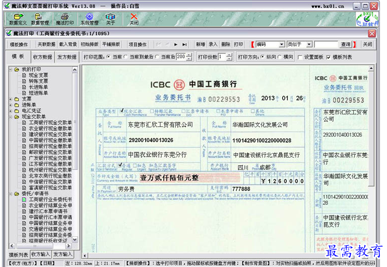The image size is (387, 267).
Task: Click 查询 search button
Action: point(346,44)
